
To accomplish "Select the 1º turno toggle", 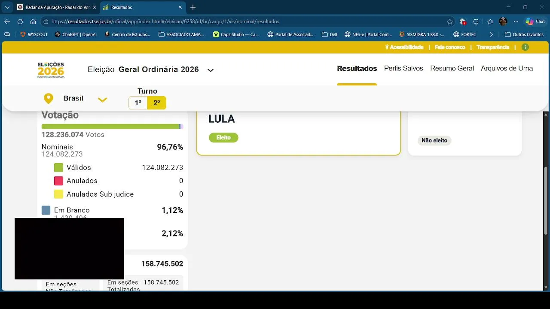I will (138, 103).
